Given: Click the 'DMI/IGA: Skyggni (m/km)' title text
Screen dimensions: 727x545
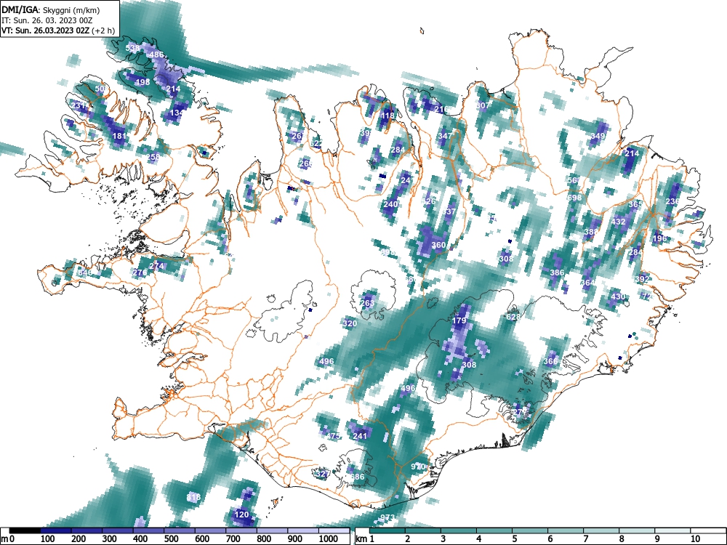Looking at the screenshot, I should [51, 9].
